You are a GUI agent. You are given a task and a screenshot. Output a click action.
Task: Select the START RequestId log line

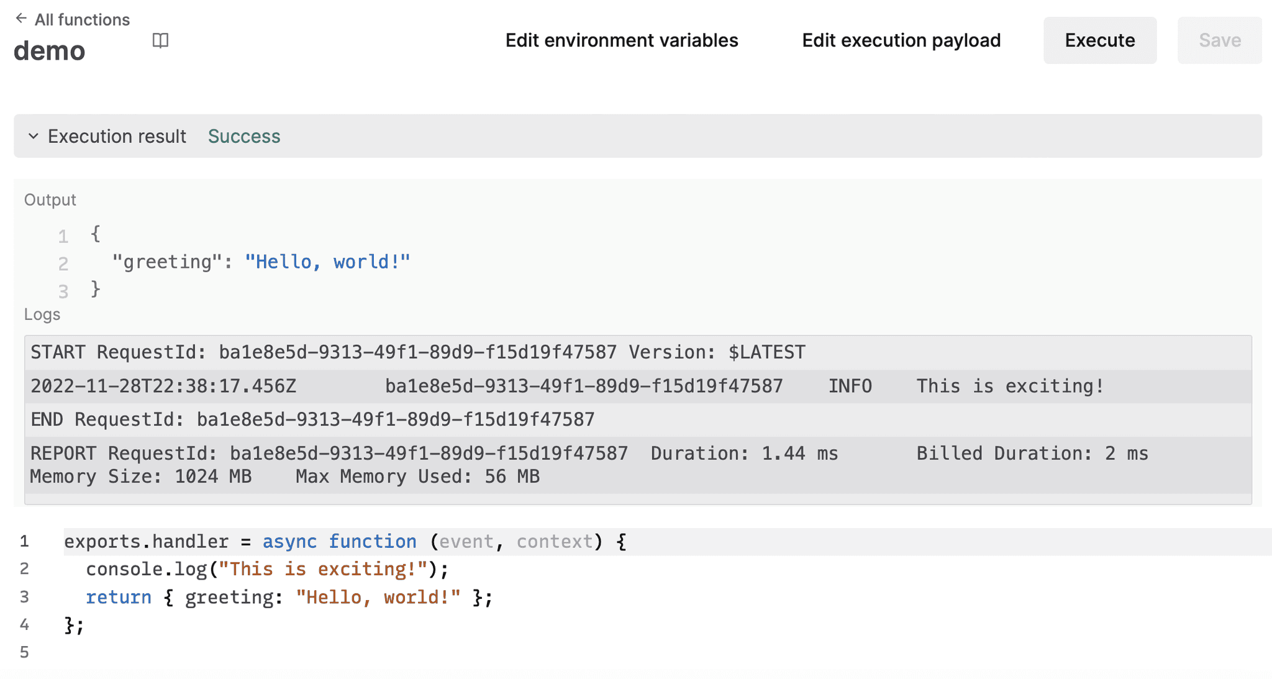coord(417,352)
